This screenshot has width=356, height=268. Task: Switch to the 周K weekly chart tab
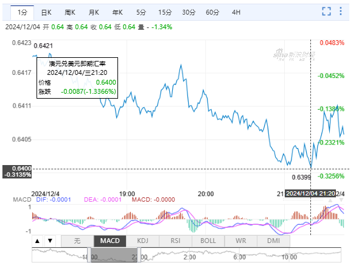pyautogui.click(x=70, y=13)
